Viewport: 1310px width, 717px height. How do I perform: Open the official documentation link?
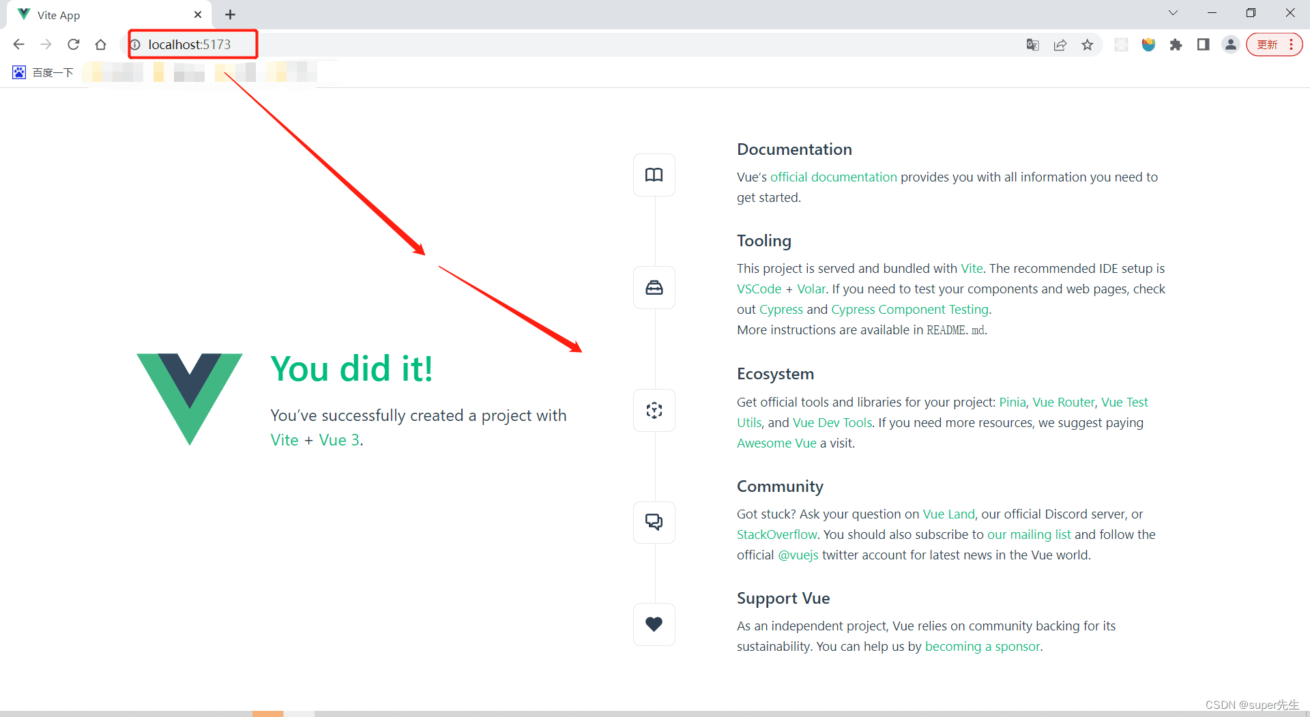pos(833,177)
